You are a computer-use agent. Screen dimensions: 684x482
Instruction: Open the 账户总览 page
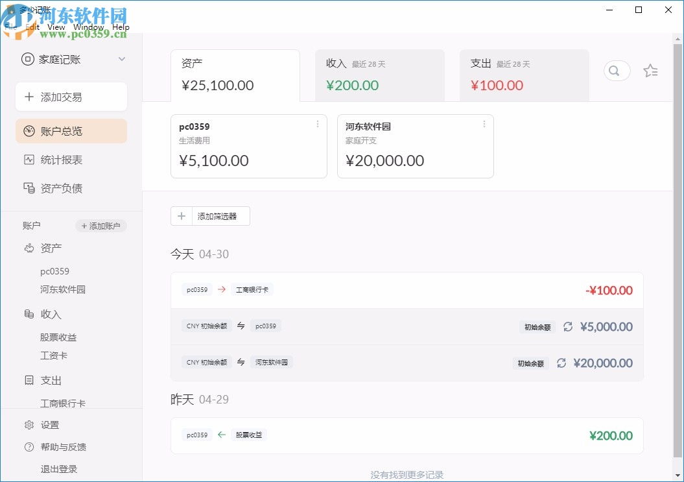[71, 131]
